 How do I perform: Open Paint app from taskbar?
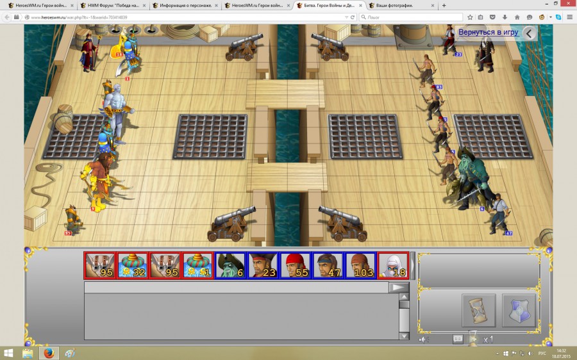(x=70, y=354)
